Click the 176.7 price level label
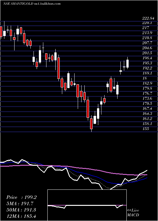 (x=147, y=93)
